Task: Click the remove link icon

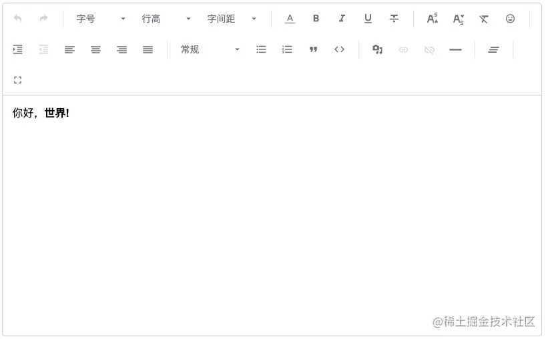Action: click(429, 50)
